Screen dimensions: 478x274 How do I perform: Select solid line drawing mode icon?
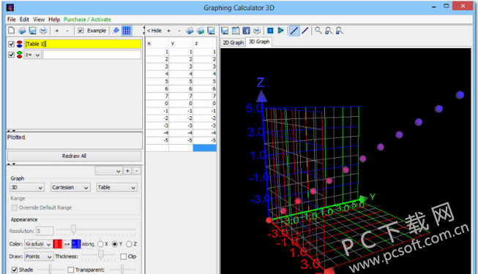click(x=305, y=31)
